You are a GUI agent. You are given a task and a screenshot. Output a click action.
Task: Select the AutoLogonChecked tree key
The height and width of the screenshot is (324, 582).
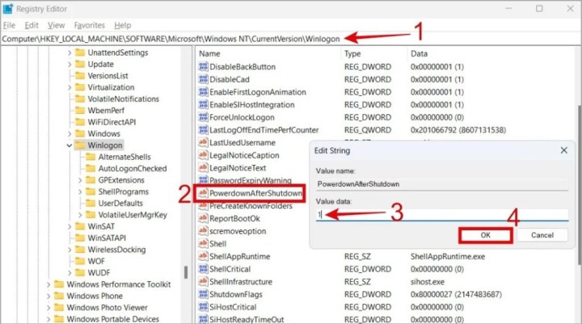pyautogui.click(x=132, y=169)
